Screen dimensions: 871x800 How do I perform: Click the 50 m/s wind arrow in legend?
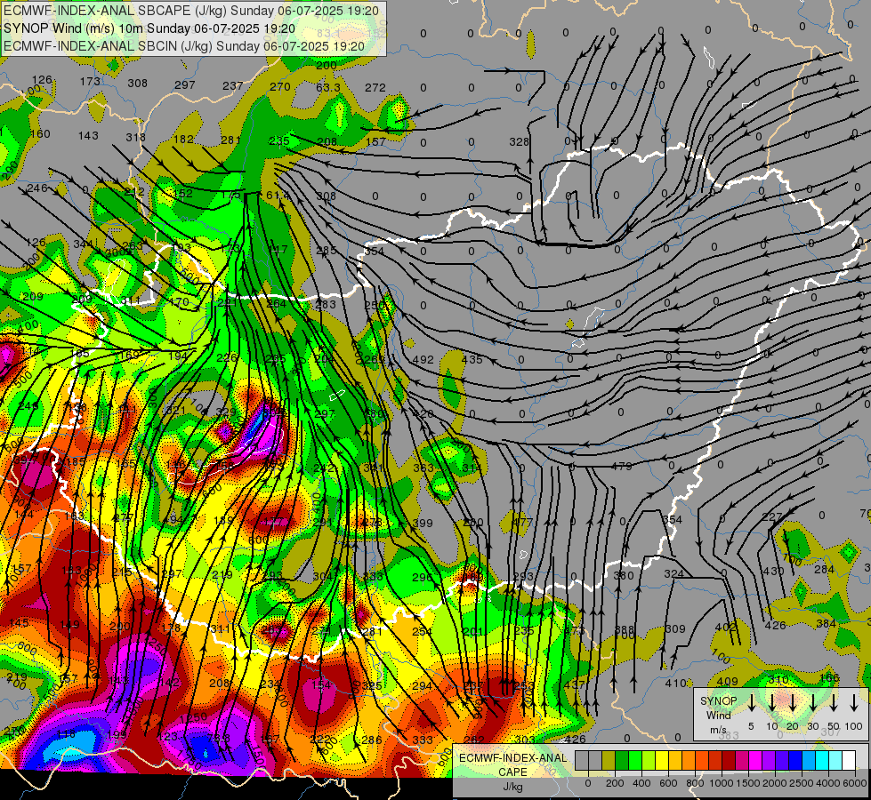pyautogui.click(x=834, y=702)
